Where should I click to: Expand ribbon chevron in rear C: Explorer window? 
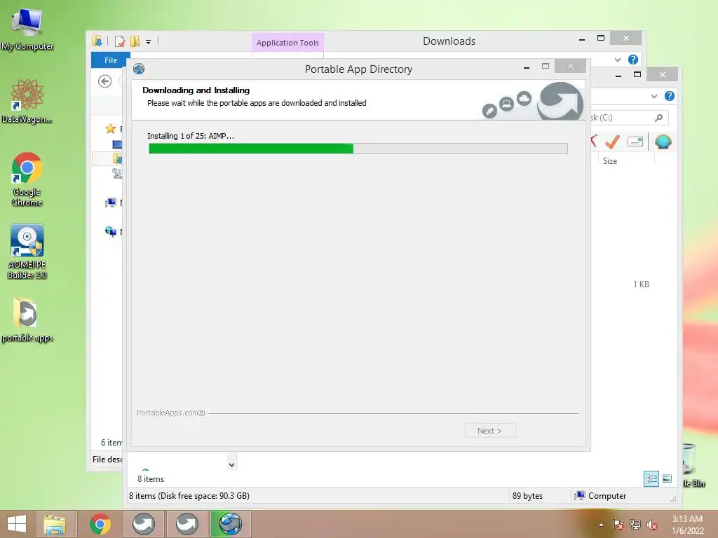click(x=654, y=96)
